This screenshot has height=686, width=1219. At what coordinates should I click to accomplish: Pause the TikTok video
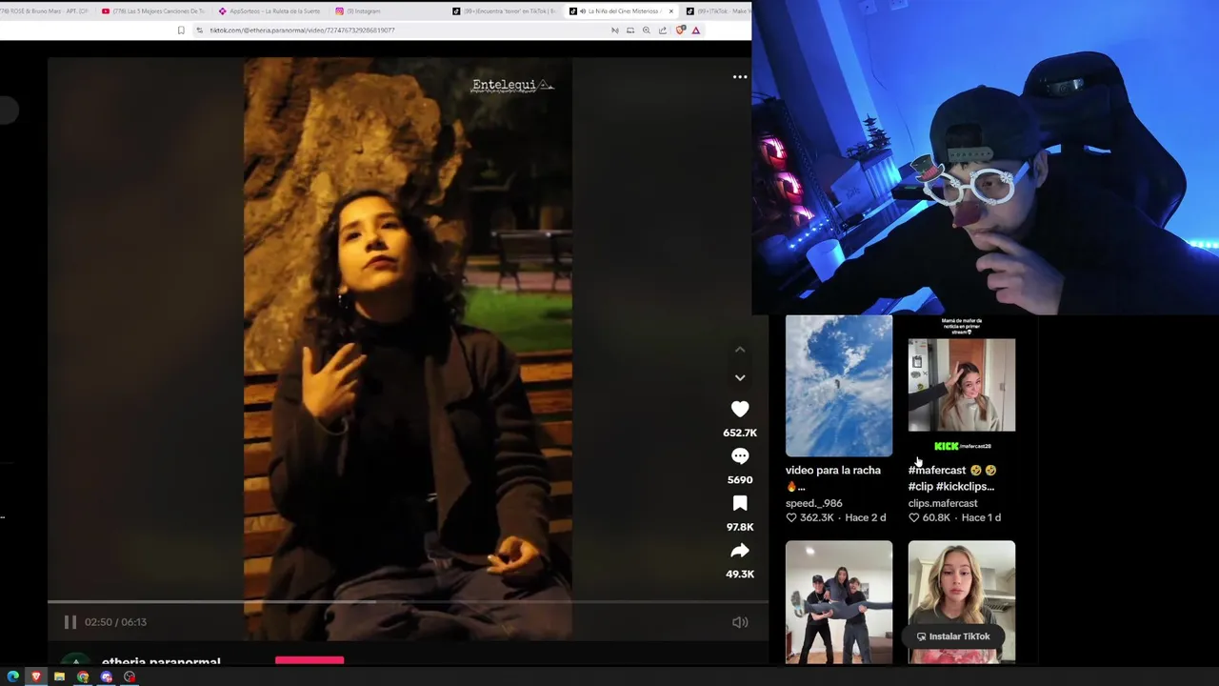(x=70, y=622)
